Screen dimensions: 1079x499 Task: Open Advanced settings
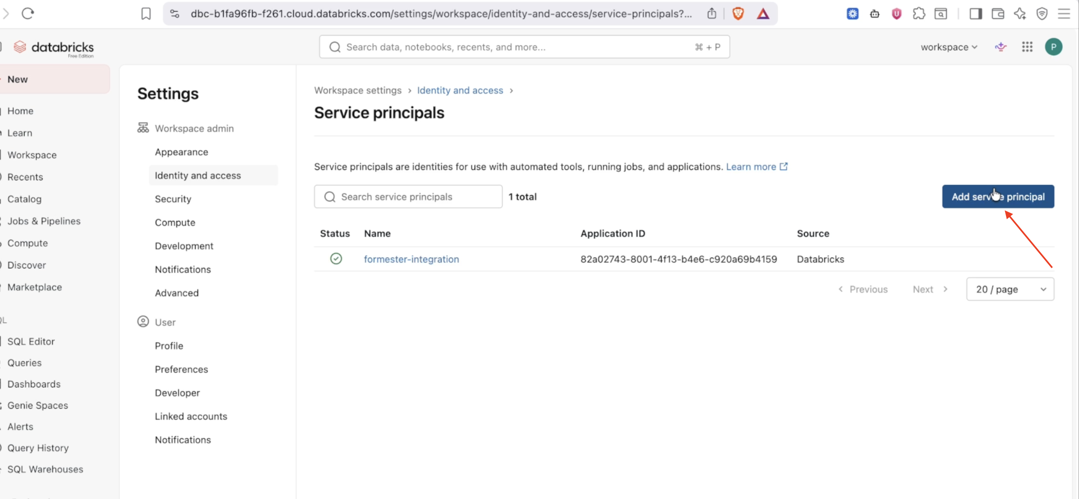pos(177,293)
